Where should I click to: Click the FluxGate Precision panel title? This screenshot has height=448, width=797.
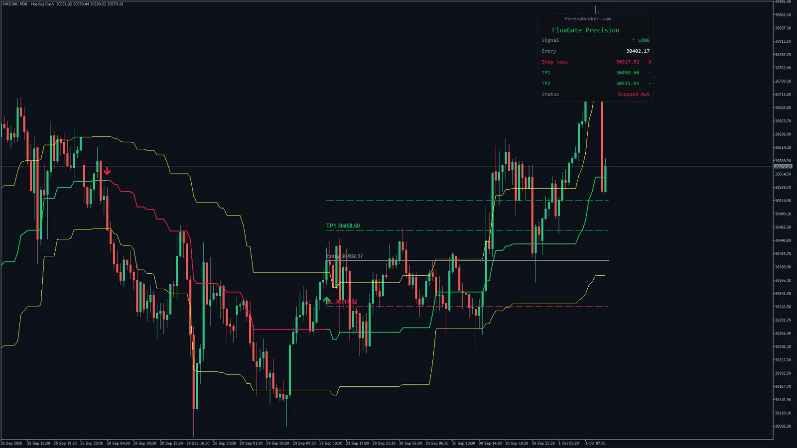585,30
